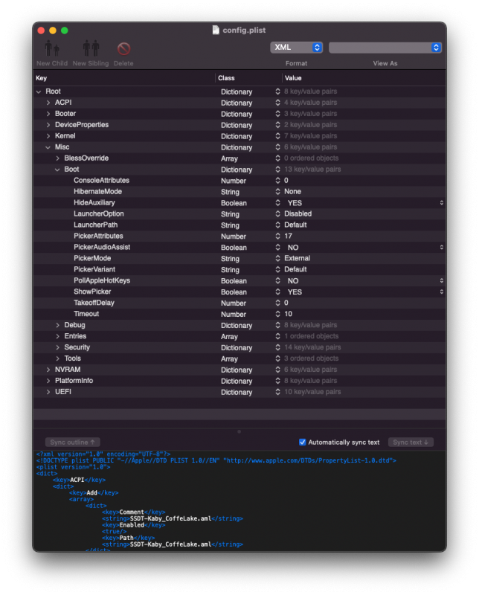Click the New Child toolbar icon

point(51,49)
